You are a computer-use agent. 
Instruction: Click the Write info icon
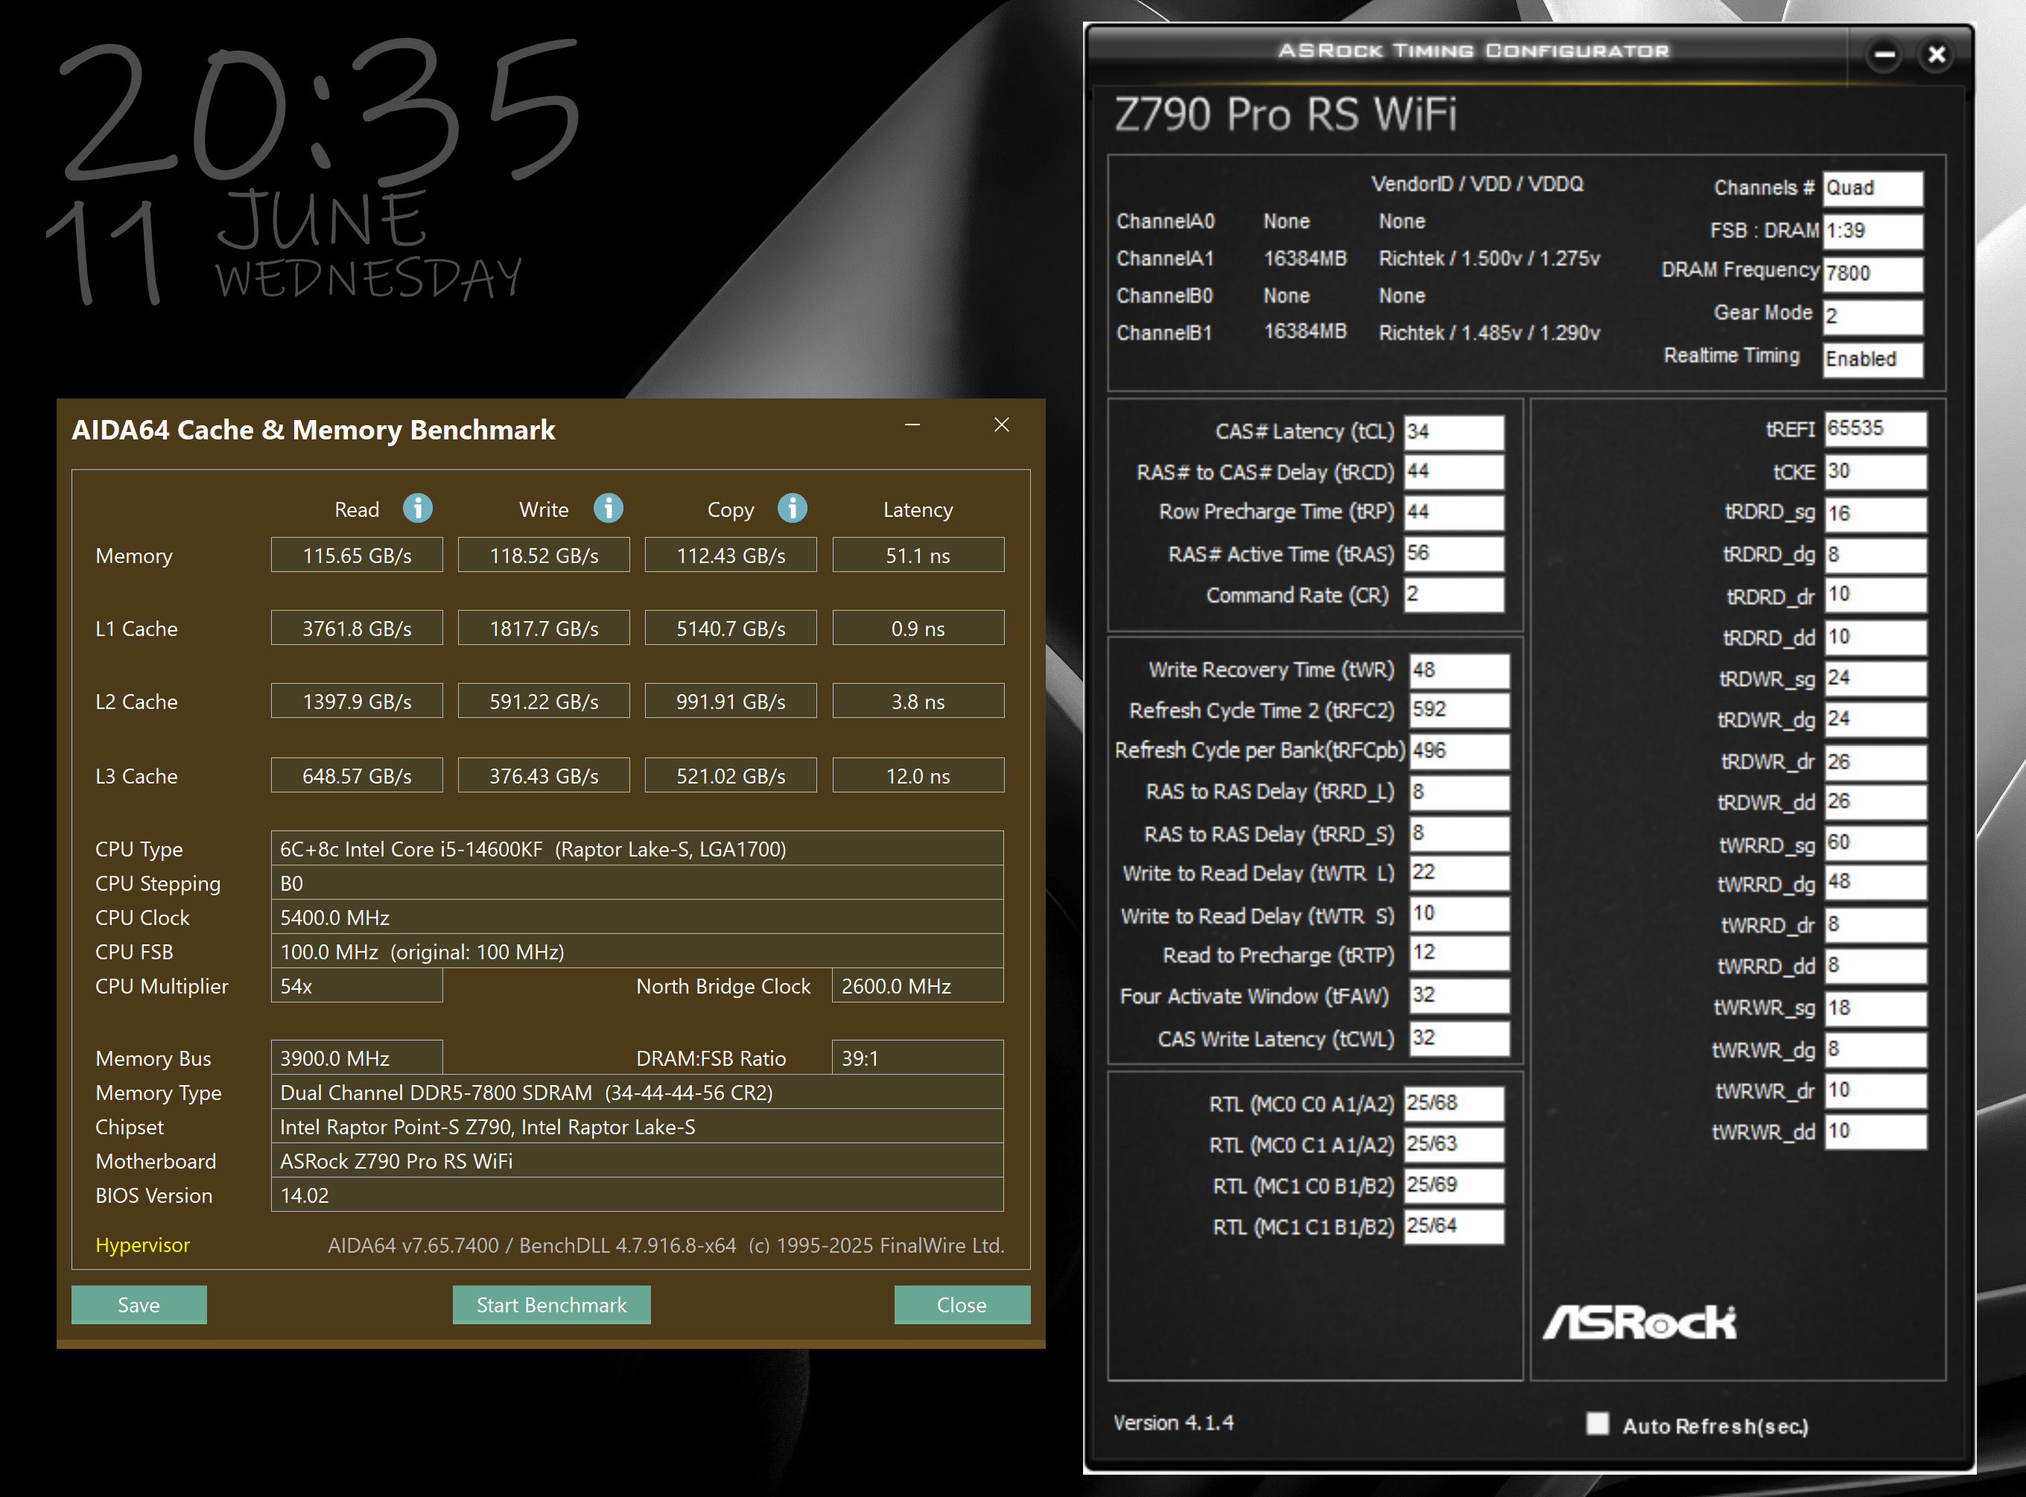tap(608, 509)
